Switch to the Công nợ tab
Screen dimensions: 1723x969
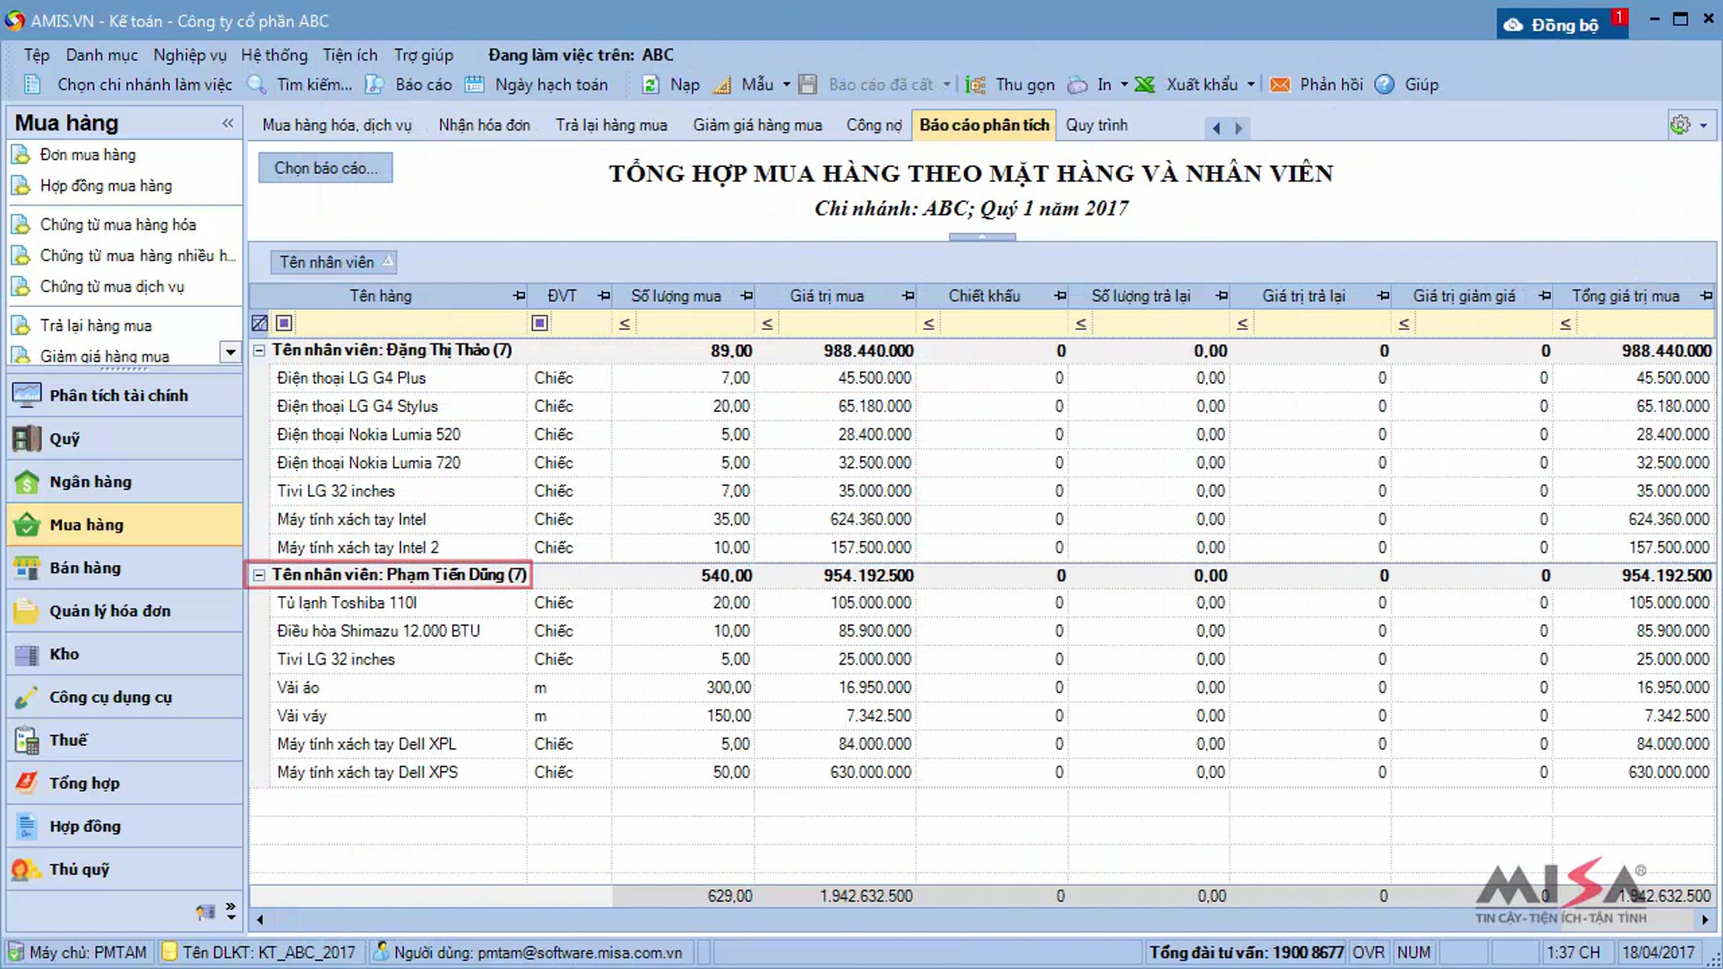point(874,125)
